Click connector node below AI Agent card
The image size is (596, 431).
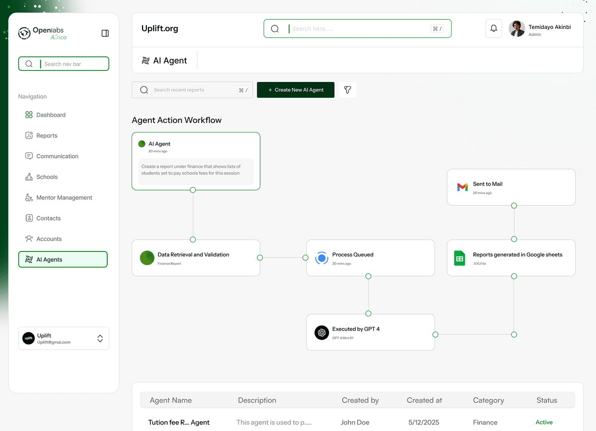coord(193,190)
